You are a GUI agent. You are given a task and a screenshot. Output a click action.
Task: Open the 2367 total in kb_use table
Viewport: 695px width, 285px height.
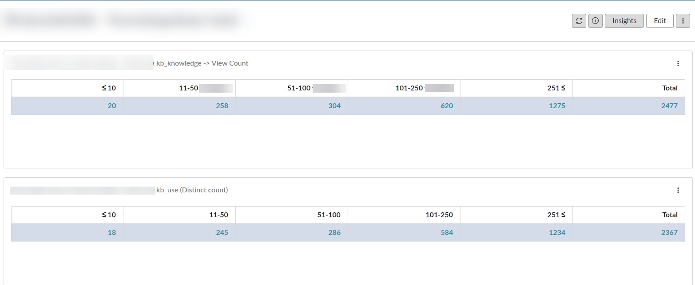pos(670,233)
